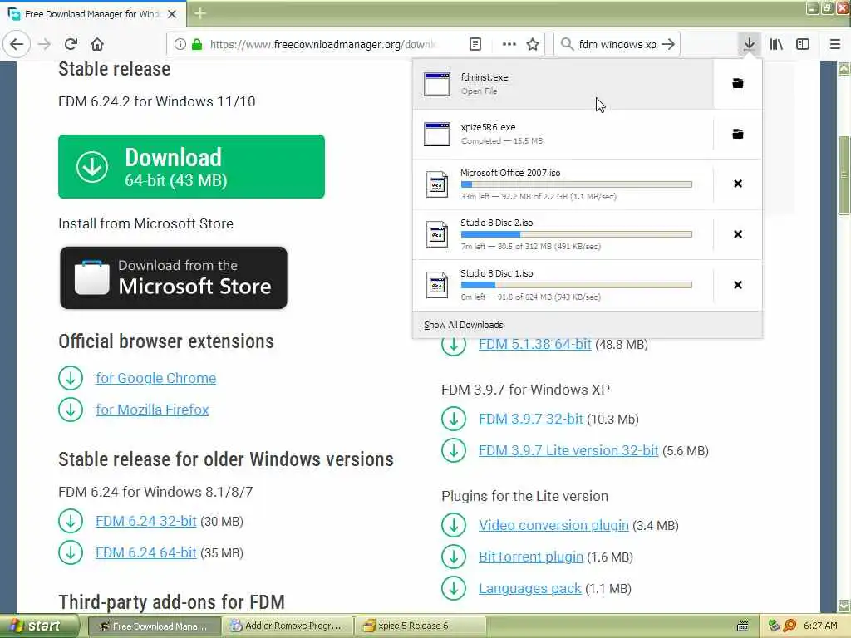Open the fdminst.exe downloaded file

[563, 84]
